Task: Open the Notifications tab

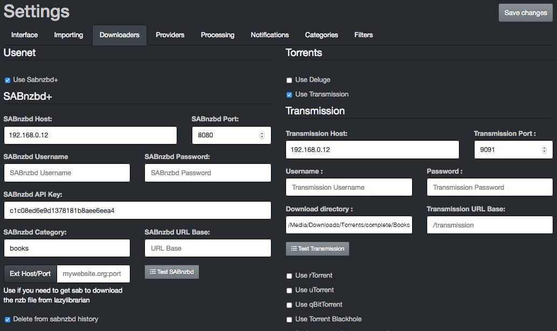Action: pyautogui.click(x=270, y=35)
